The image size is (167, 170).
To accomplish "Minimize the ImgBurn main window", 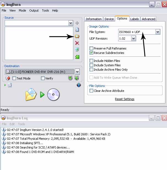I will pyautogui.click(x=152, y=4).
